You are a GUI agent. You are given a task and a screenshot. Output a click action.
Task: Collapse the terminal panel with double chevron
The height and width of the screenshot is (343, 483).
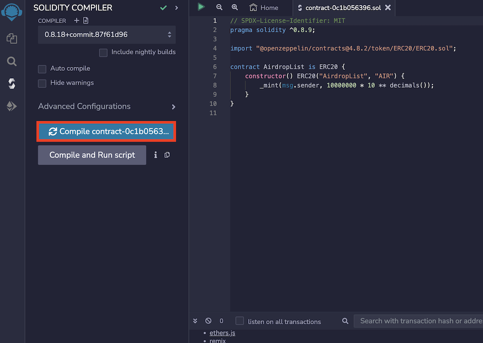click(195, 321)
